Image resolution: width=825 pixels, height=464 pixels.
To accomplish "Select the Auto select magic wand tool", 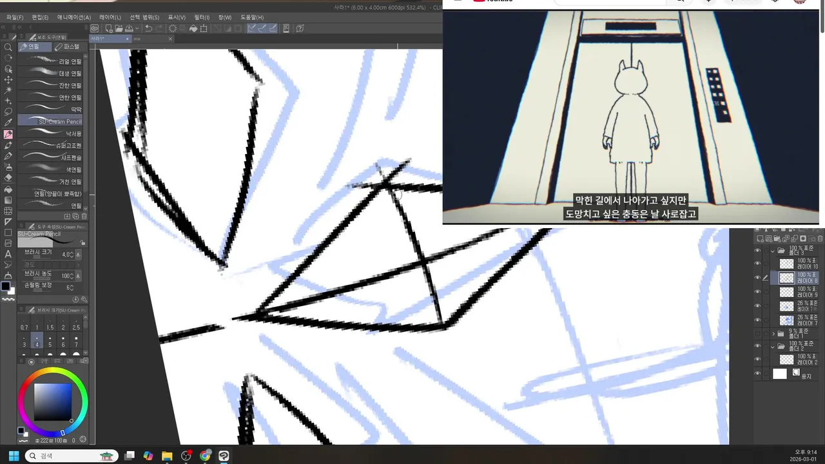I will (x=8, y=90).
